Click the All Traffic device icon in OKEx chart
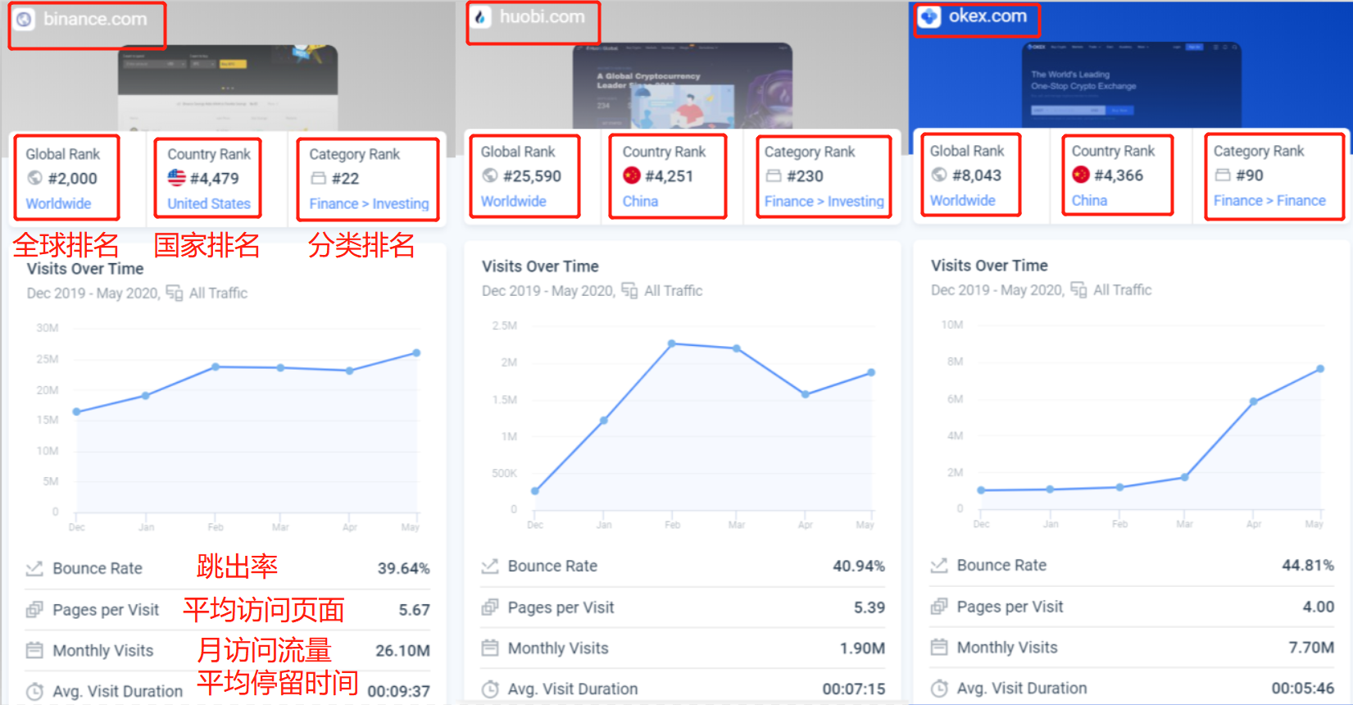 (1078, 289)
